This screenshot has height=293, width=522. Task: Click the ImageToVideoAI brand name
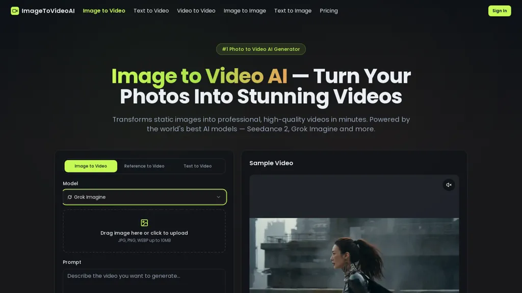click(x=48, y=11)
